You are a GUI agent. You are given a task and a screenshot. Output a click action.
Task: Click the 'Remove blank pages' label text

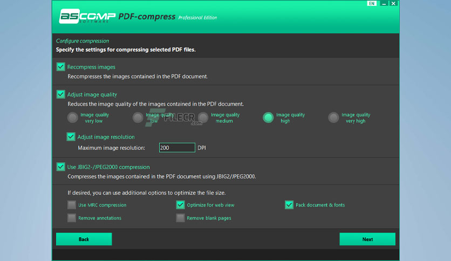coord(209,218)
